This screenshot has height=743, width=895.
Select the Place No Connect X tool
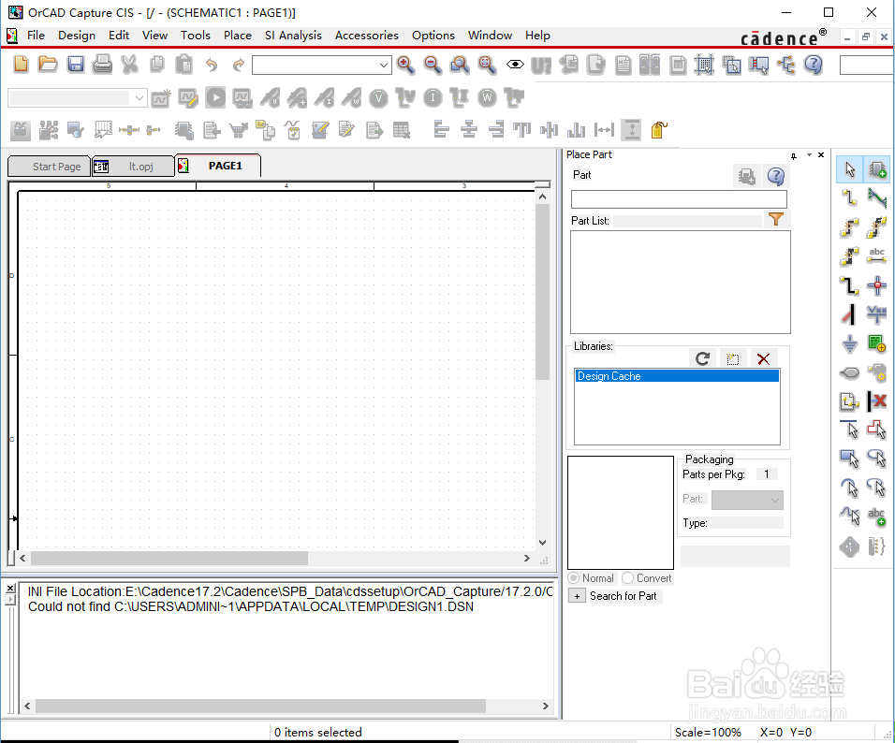[876, 401]
